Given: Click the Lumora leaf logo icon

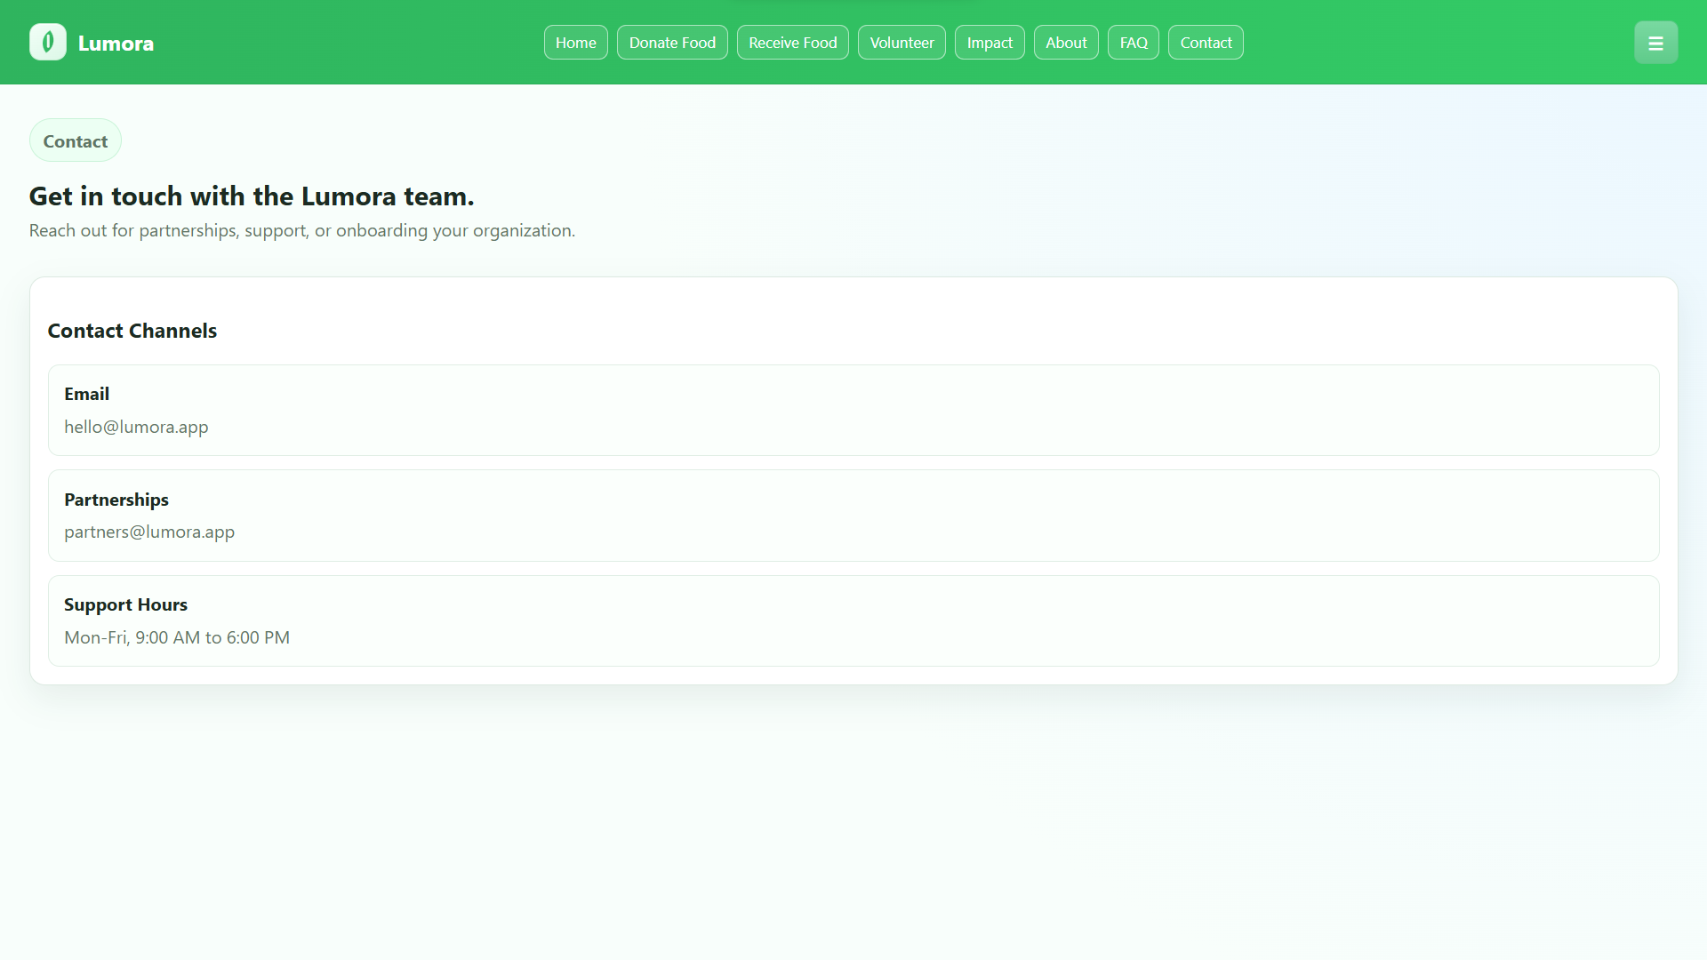Looking at the screenshot, I should pyautogui.click(x=48, y=42).
